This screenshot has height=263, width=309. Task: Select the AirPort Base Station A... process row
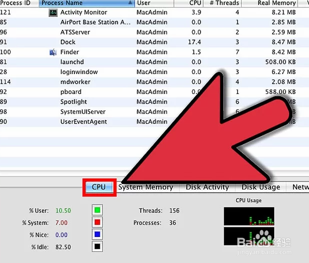point(155,22)
